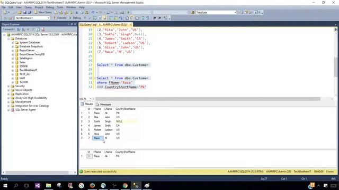The height and width of the screenshot is (190, 339).
Task: Click the Execute button
Action: point(60,18)
